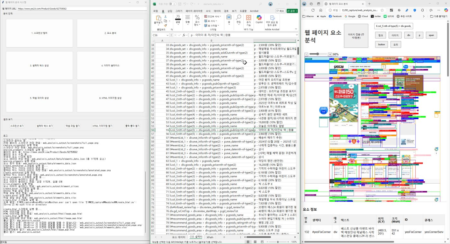Toggle the 자동 저장 AutoSave switch
Screen dimensions: 450x244
173,4
